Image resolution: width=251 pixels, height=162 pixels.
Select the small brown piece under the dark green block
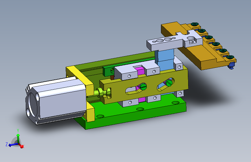112,78
